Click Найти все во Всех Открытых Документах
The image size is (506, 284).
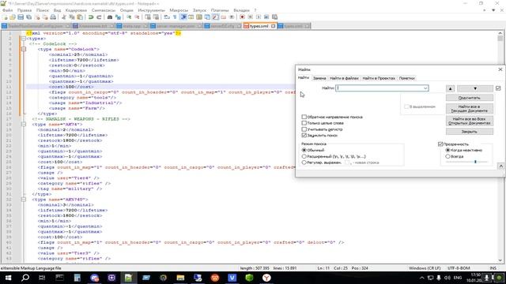[x=470, y=121]
